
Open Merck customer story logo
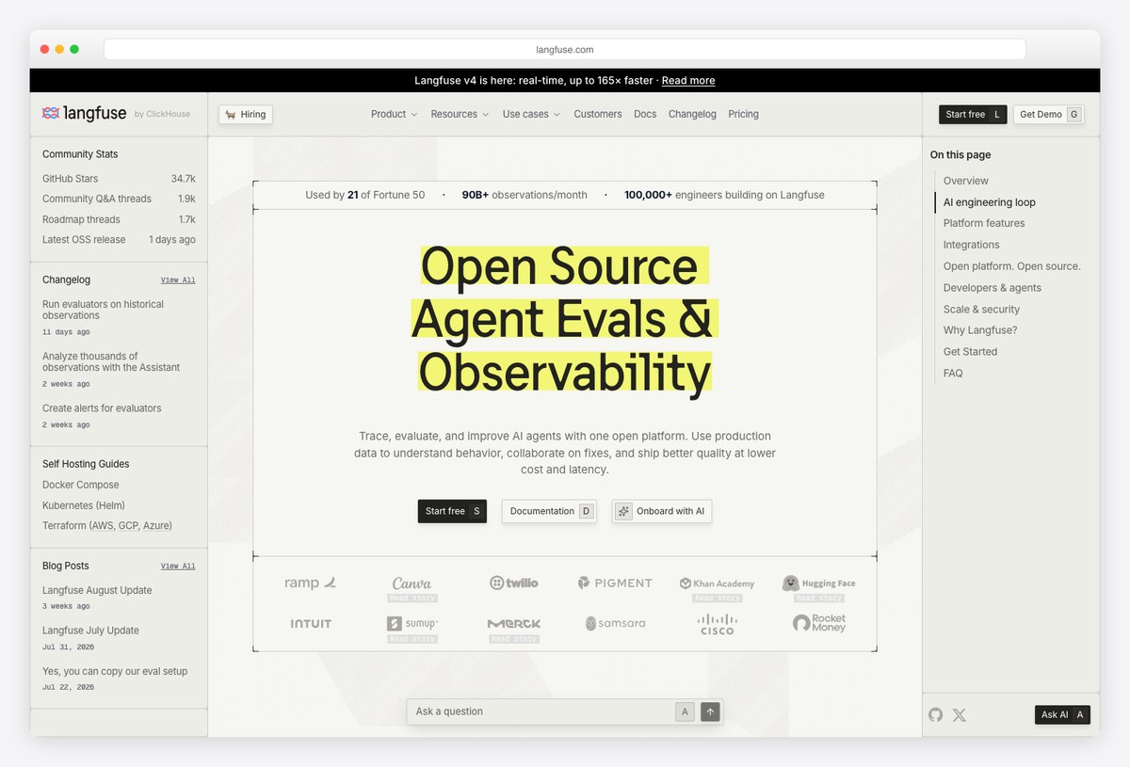[x=514, y=624]
